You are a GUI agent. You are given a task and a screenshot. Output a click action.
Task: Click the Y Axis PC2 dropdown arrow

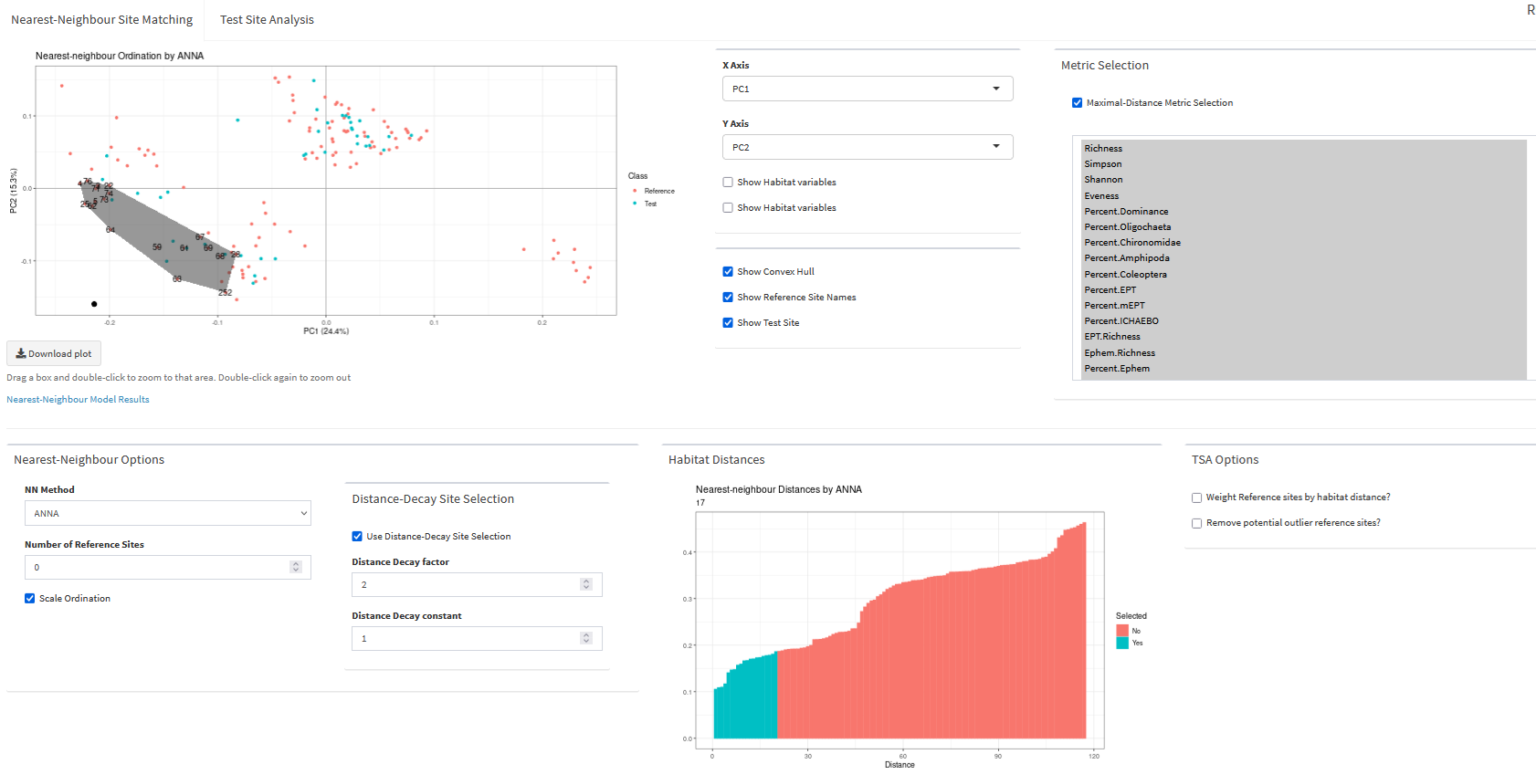coord(995,147)
